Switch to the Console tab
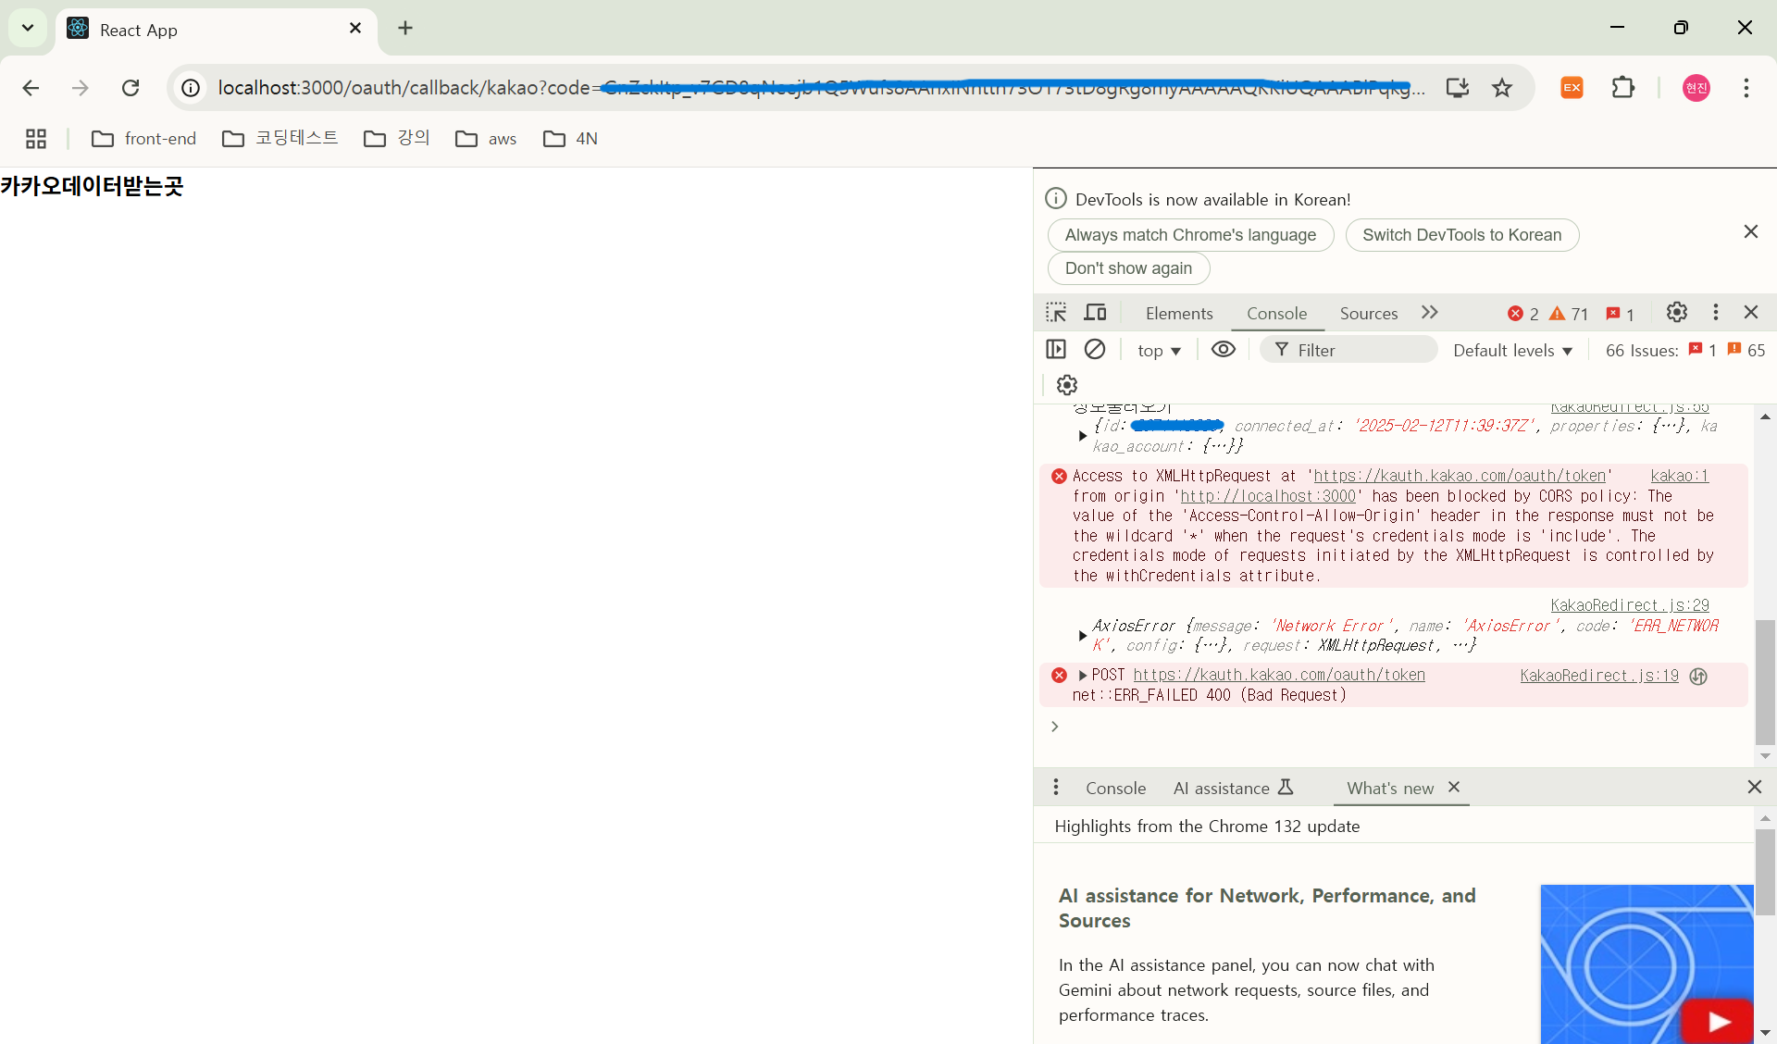 tap(1277, 314)
